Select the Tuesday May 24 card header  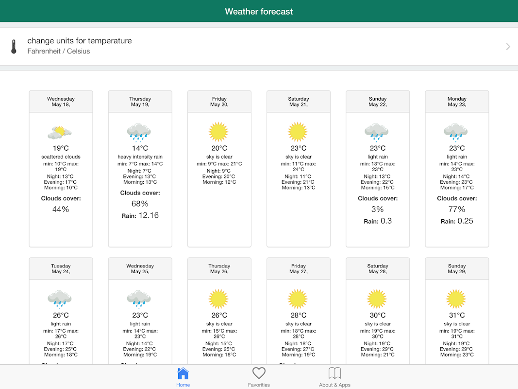(x=61, y=268)
